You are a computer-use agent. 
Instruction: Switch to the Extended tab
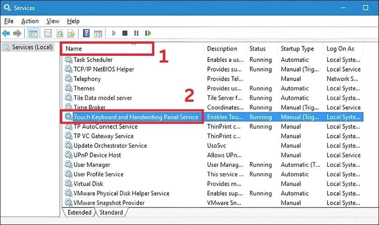79,212
